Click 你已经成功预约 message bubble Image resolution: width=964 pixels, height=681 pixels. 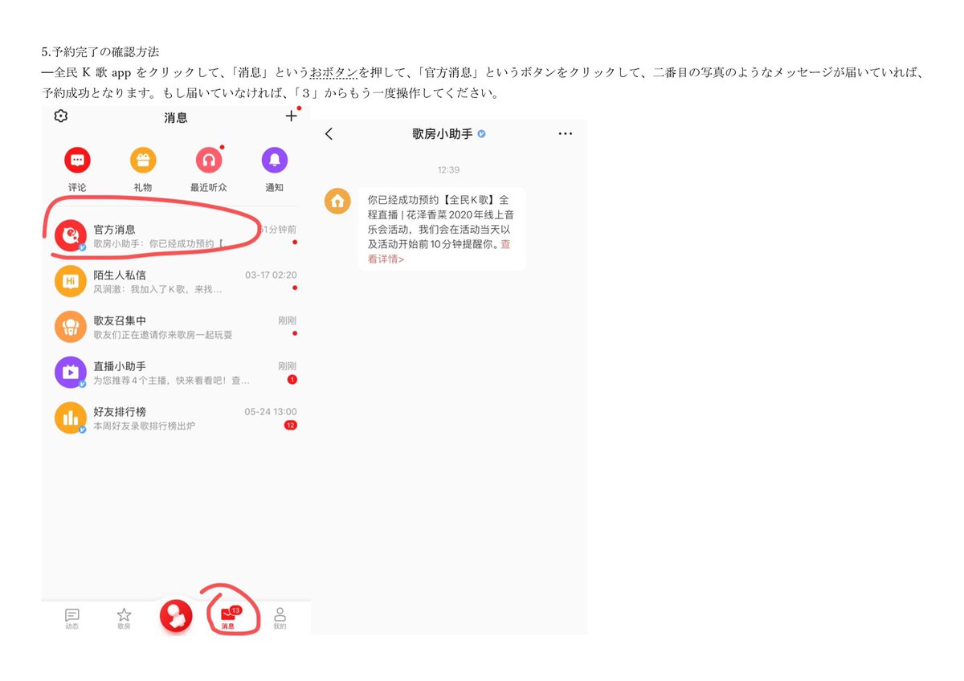442,229
